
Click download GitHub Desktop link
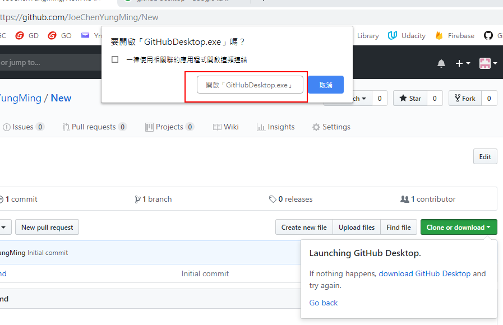pos(424,273)
